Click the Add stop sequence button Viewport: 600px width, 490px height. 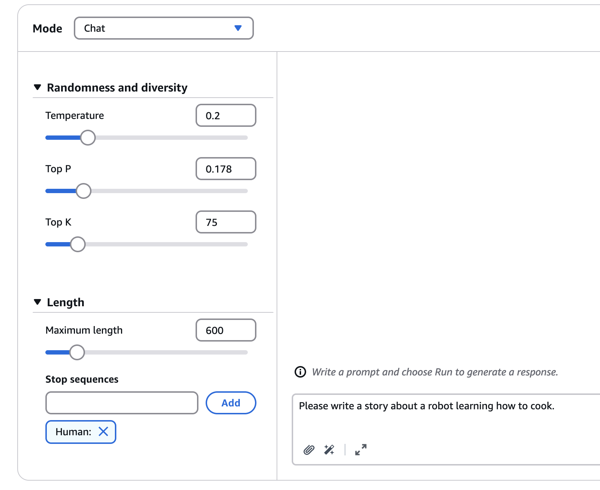[x=231, y=403]
